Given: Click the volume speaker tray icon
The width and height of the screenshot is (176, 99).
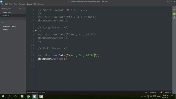Looking at the screenshot, I should tap(151, 96).
